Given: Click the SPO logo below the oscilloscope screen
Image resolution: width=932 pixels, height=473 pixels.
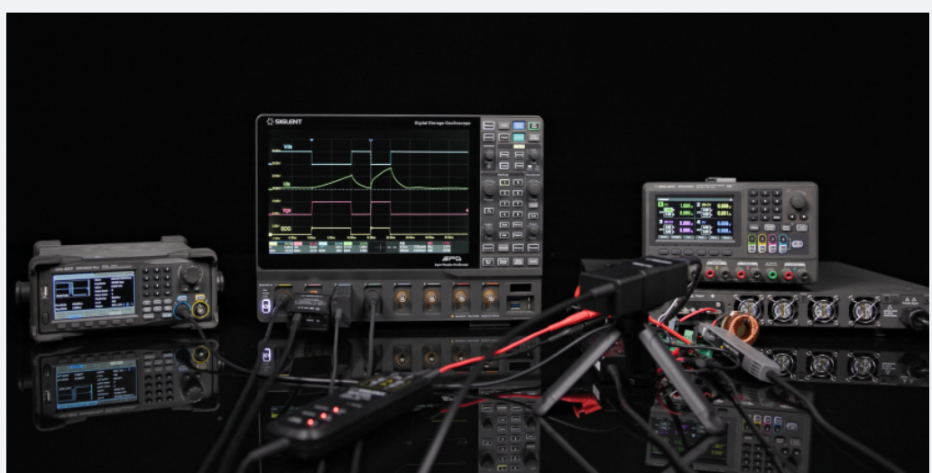Looking at the screenshot, I should [x=452, y=259].
